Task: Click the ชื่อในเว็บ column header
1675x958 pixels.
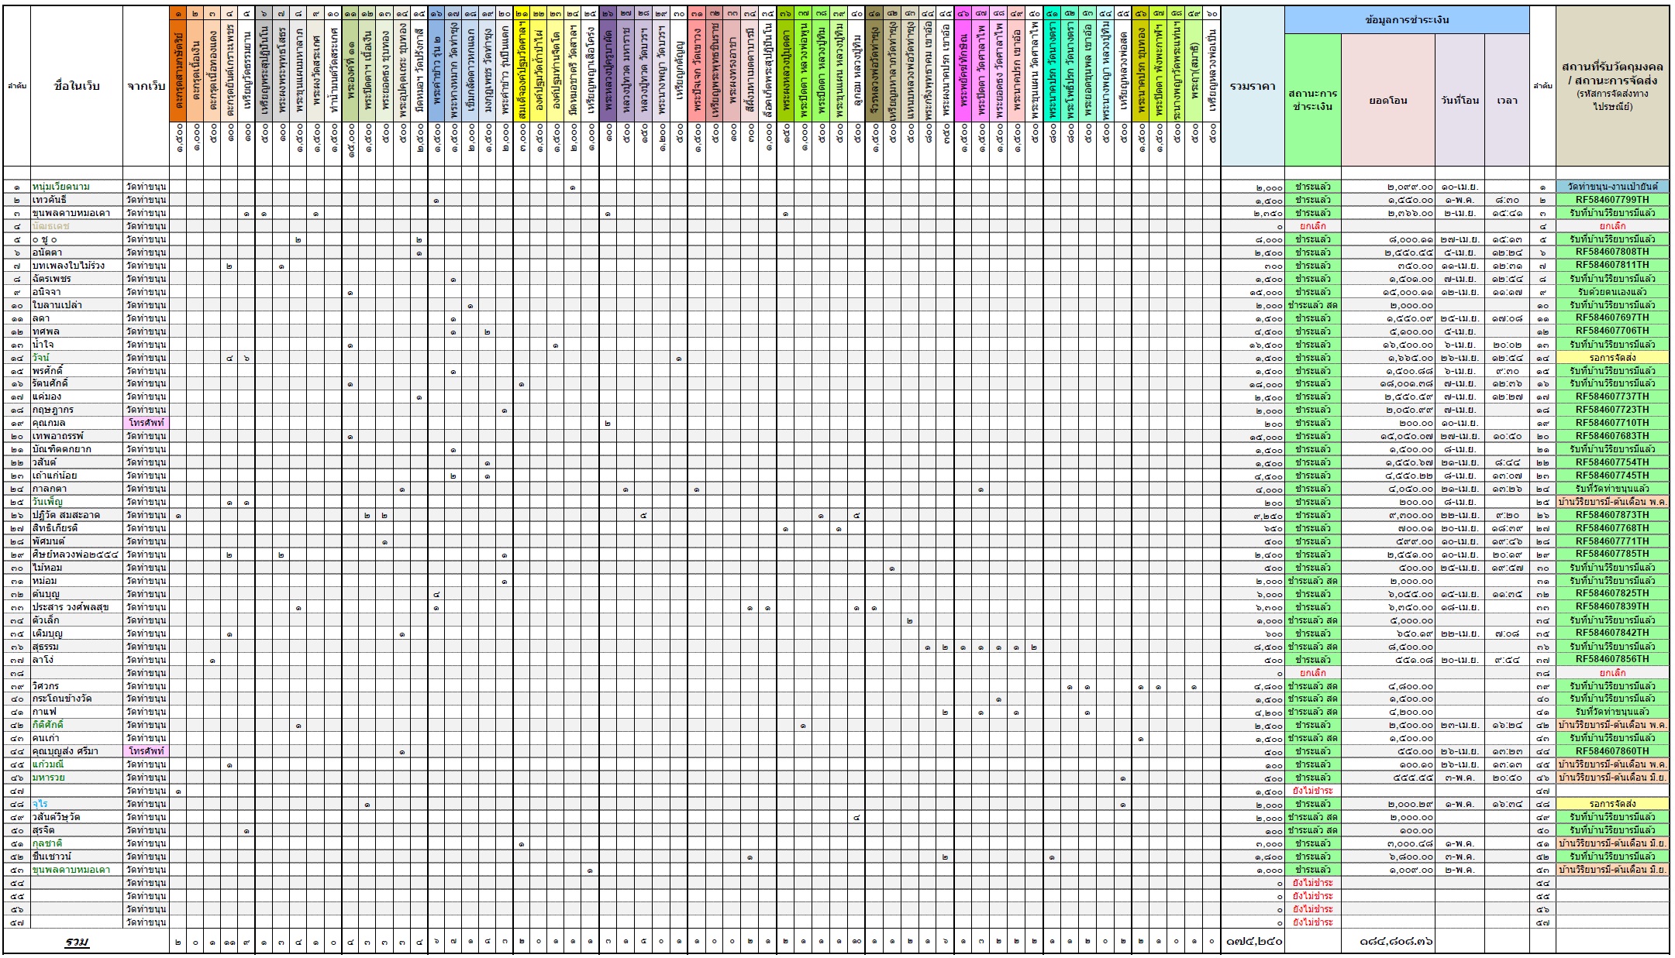Action: 77,86
